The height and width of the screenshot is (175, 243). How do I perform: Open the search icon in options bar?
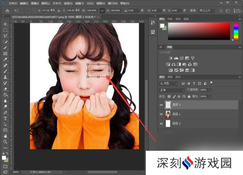click(221, 11)
